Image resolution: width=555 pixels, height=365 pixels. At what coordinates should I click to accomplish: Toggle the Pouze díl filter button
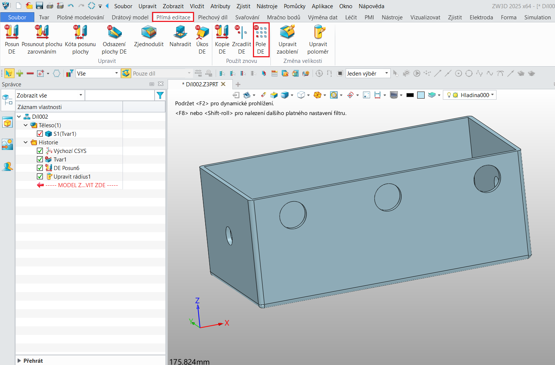[126, 73]
